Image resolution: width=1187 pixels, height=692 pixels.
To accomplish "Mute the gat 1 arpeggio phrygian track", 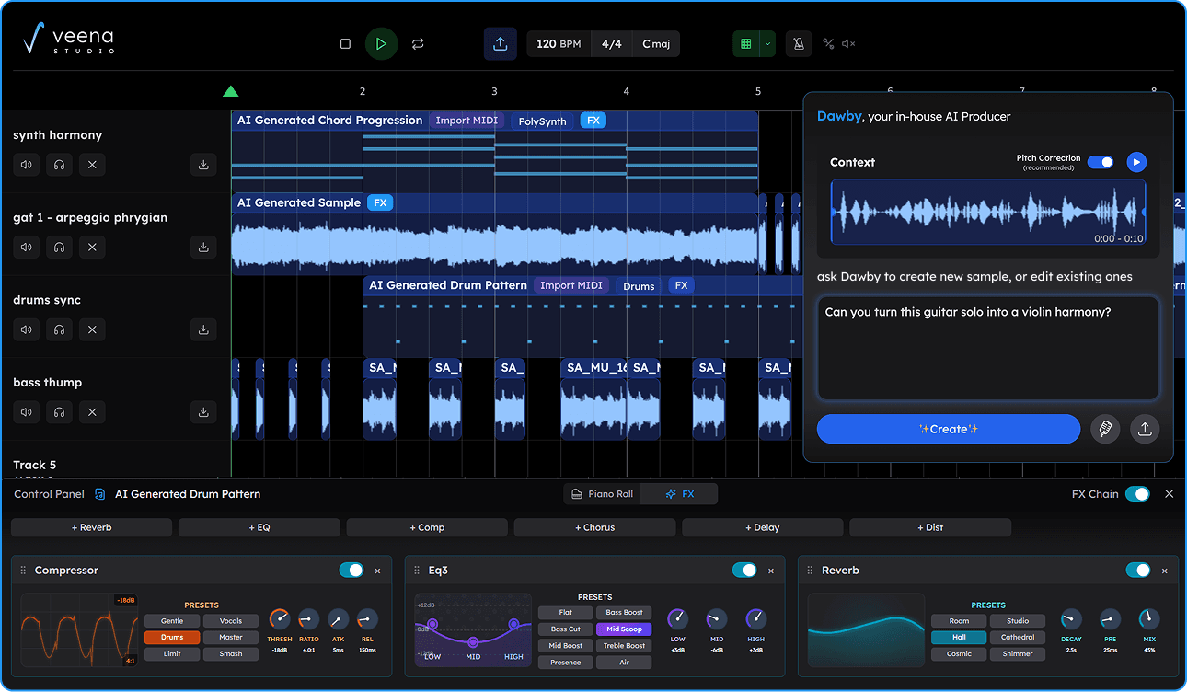I will click(27, 248).
